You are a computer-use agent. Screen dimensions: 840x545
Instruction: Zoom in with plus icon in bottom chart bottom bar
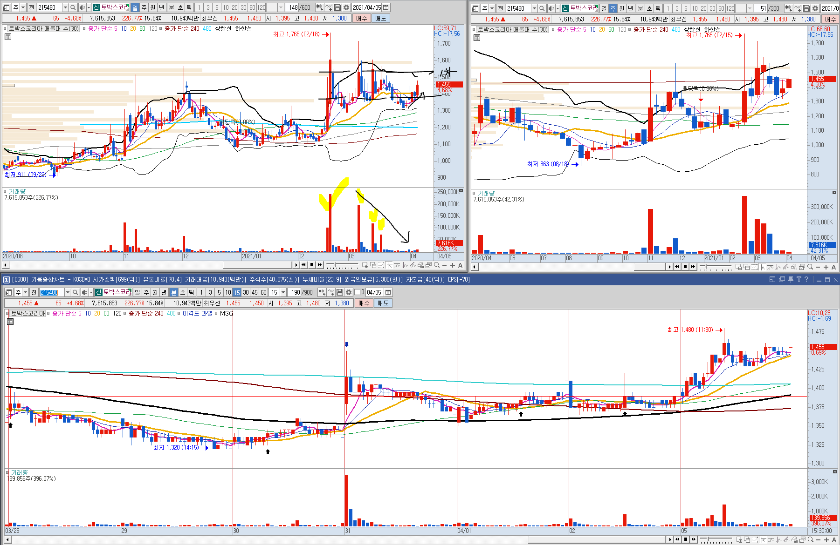pyautogui.click(x=826, y=540)
